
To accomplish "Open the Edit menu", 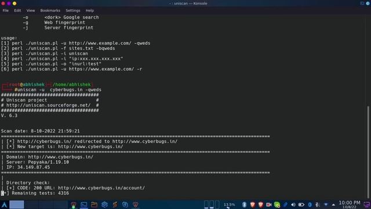I will [17, 10].
